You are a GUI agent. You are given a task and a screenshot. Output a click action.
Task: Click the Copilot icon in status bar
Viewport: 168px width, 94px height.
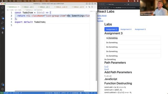[x=81, y=93]
